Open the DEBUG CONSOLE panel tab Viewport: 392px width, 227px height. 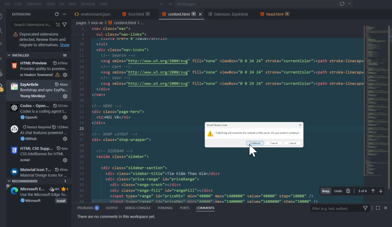point(138,208)
